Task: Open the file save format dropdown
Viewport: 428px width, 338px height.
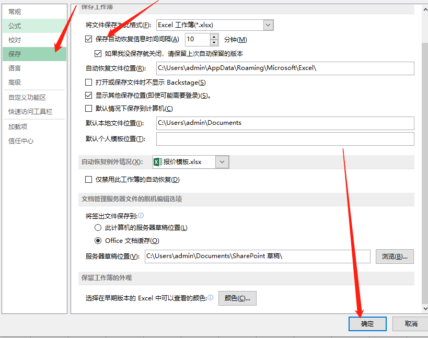Action: coord(269,25)
